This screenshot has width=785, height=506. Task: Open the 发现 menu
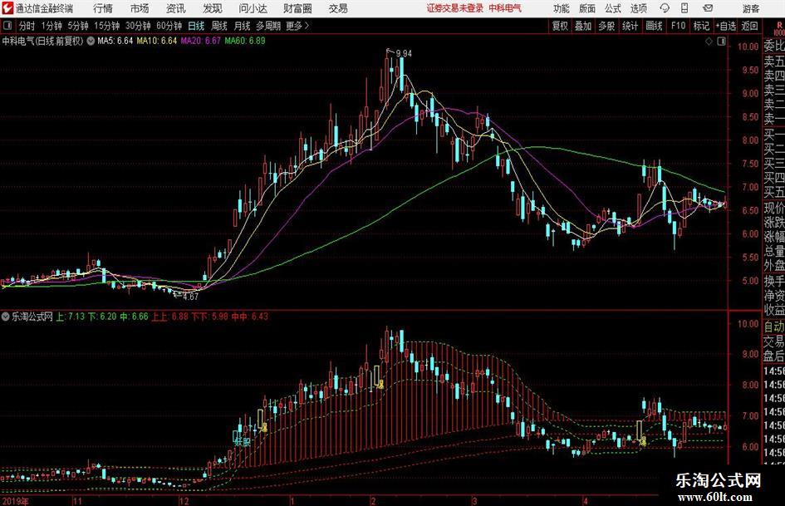point(213,8)
